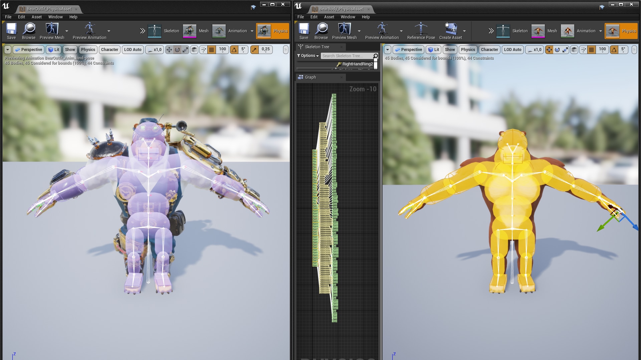Click Show button in left viewport
The height and width of the screenshot is (360, 641).
tap(70, 50)
